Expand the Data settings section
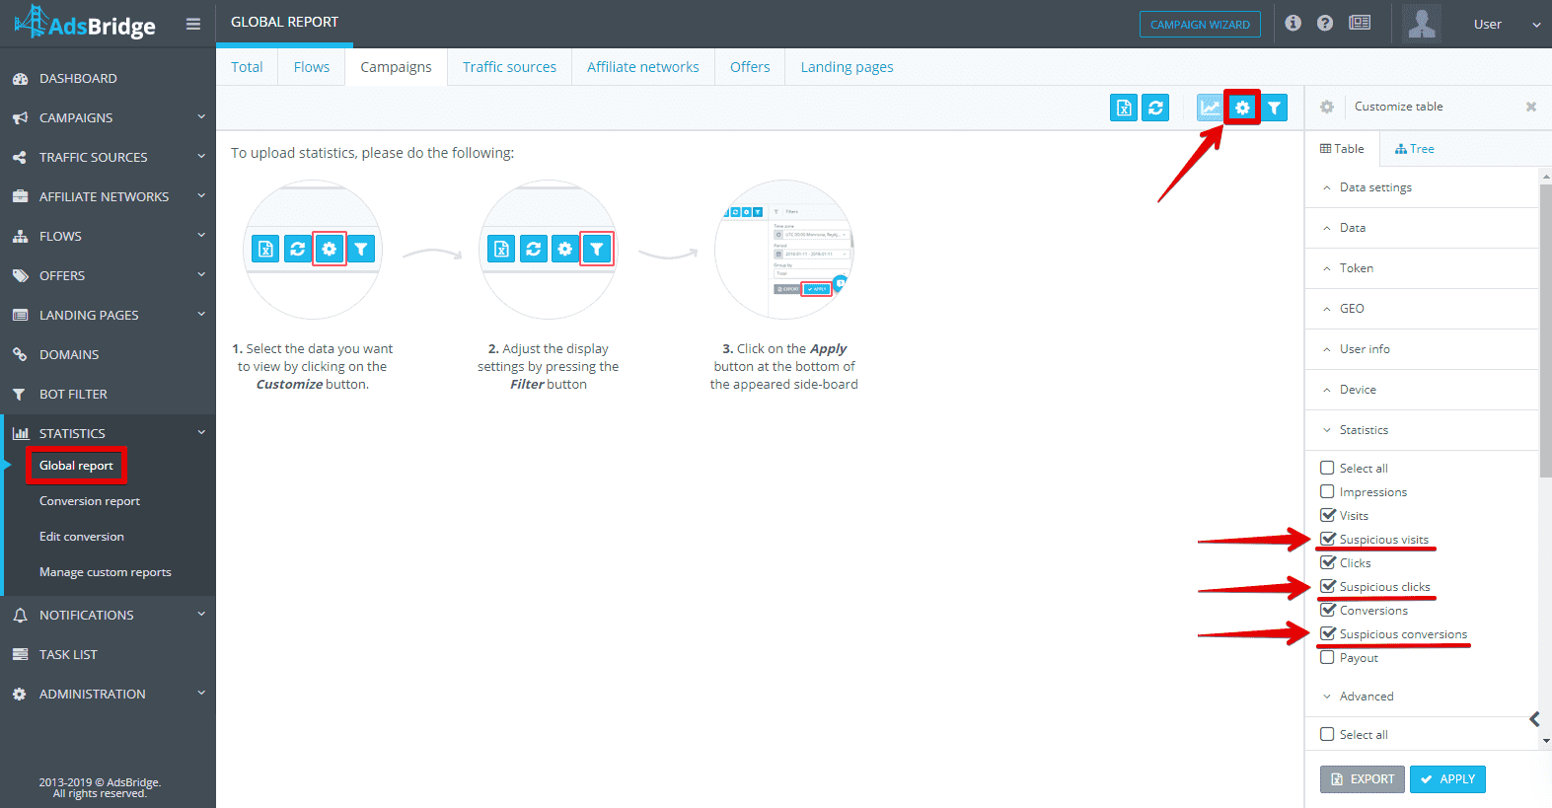Screen dimensions: 1552x808 tap(1421, 187)
